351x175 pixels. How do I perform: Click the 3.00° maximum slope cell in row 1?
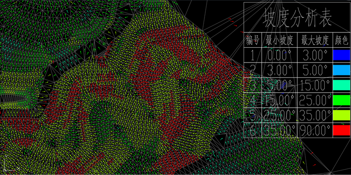click(x=315, y=55)
